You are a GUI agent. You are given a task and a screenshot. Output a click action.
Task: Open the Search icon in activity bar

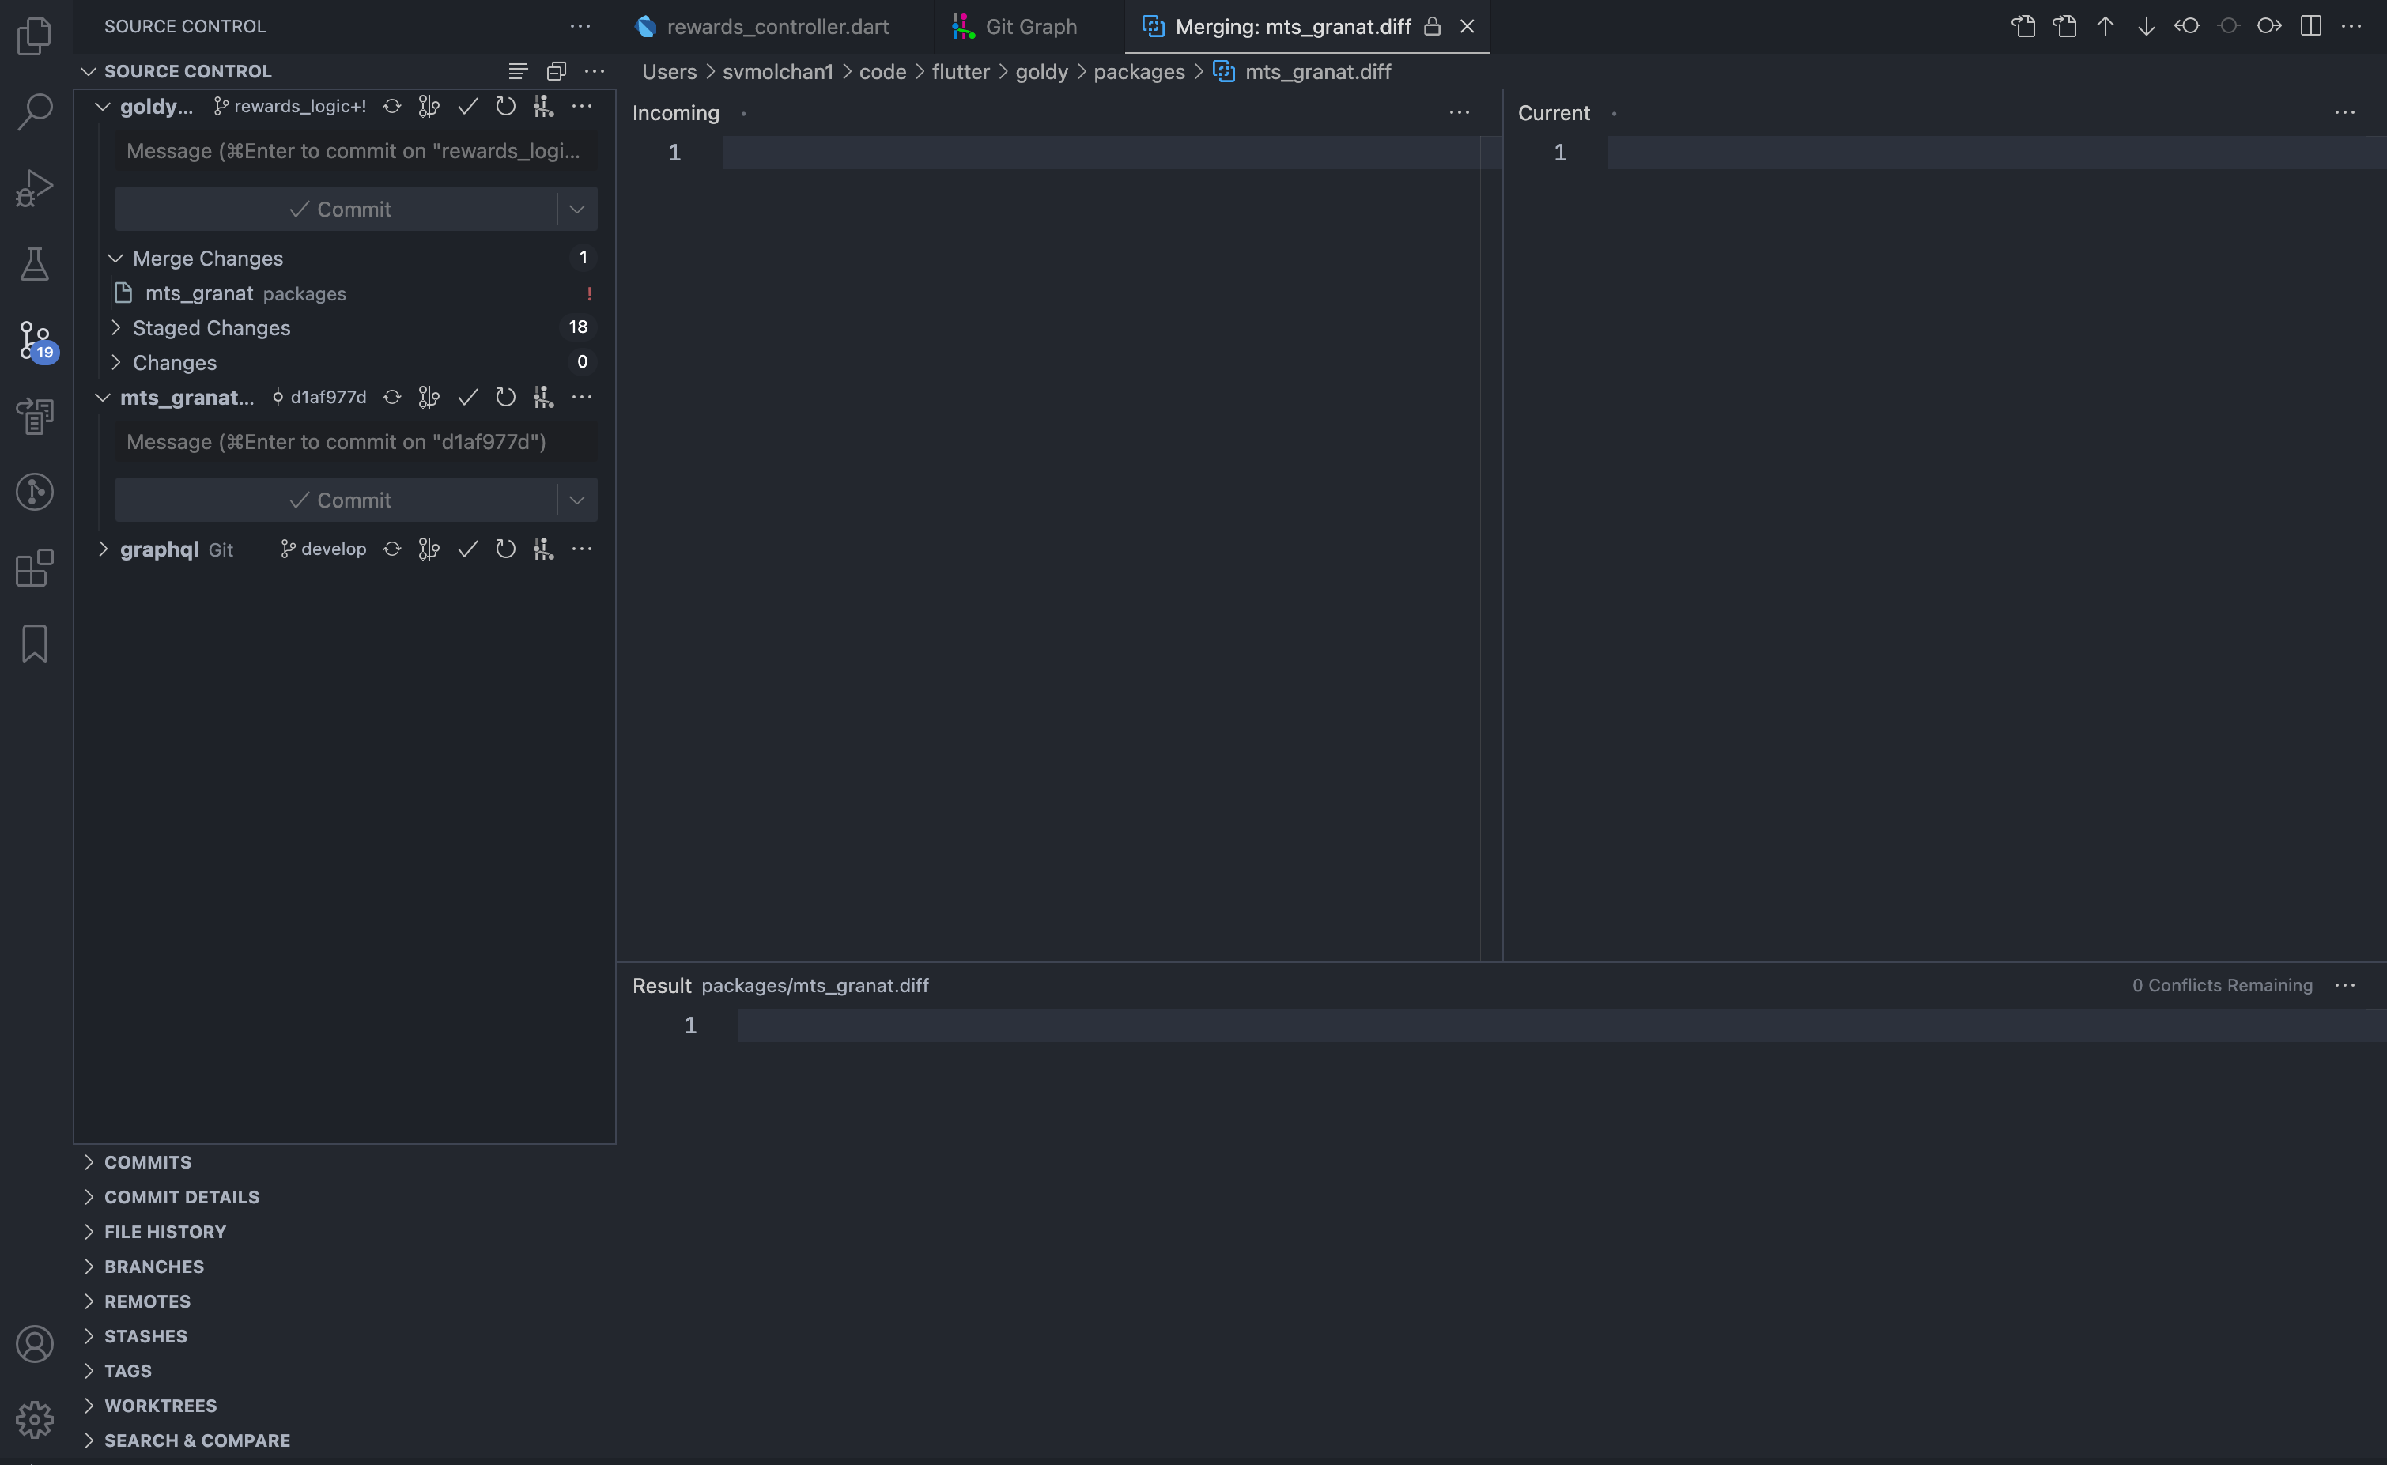point(35,112)
